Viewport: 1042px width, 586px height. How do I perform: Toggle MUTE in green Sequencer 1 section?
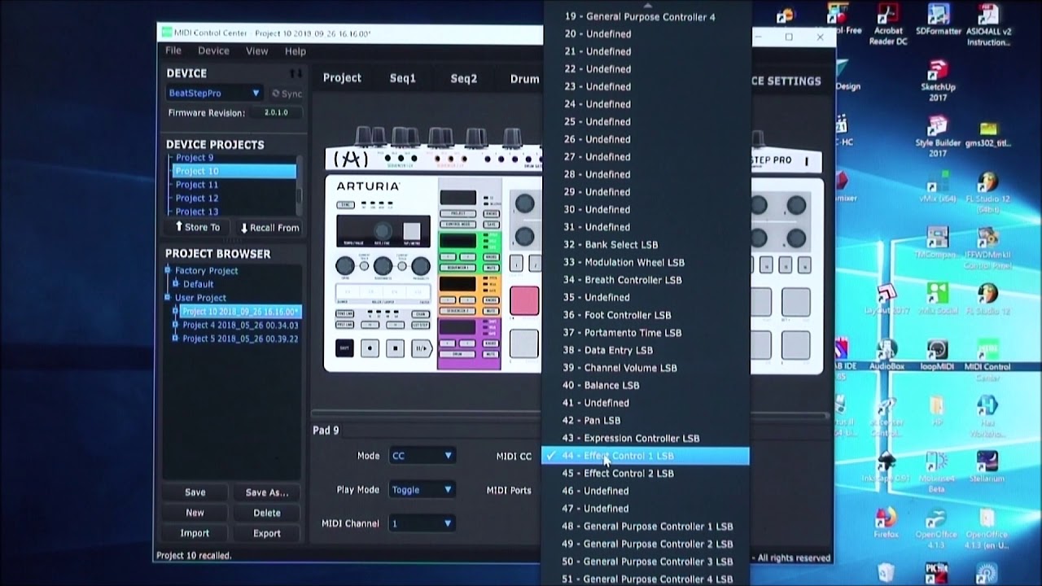491,268
